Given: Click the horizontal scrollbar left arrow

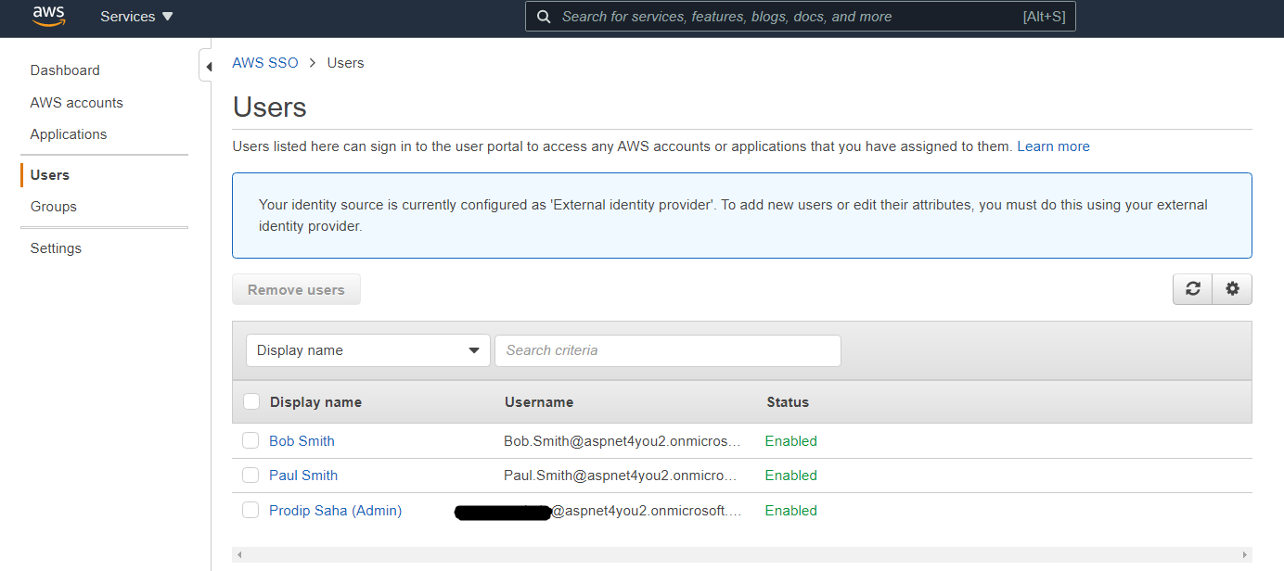Looking at the screenshot, I should 240,554.
